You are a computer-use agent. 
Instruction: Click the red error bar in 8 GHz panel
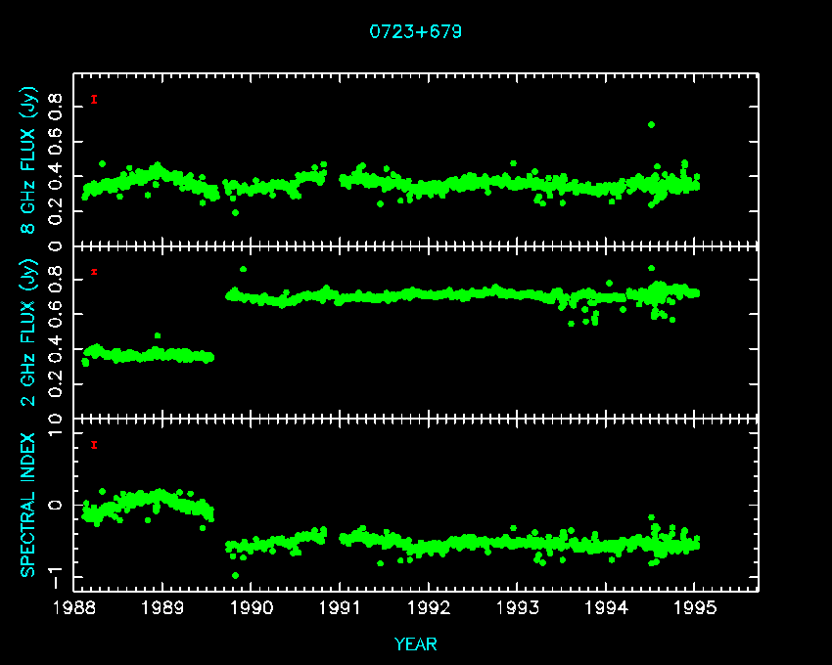(94, 99)
